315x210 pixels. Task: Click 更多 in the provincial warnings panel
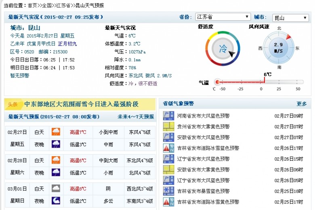pos(301,104)
